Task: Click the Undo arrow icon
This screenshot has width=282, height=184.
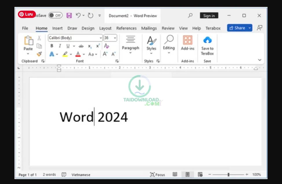Action: coord(78,16)
